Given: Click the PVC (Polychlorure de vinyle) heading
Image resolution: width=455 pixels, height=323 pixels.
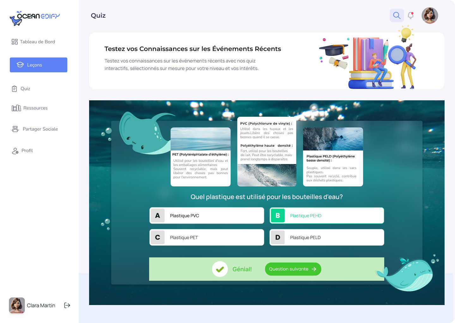Looking at the screenshot, I should (x=266, y=124).
